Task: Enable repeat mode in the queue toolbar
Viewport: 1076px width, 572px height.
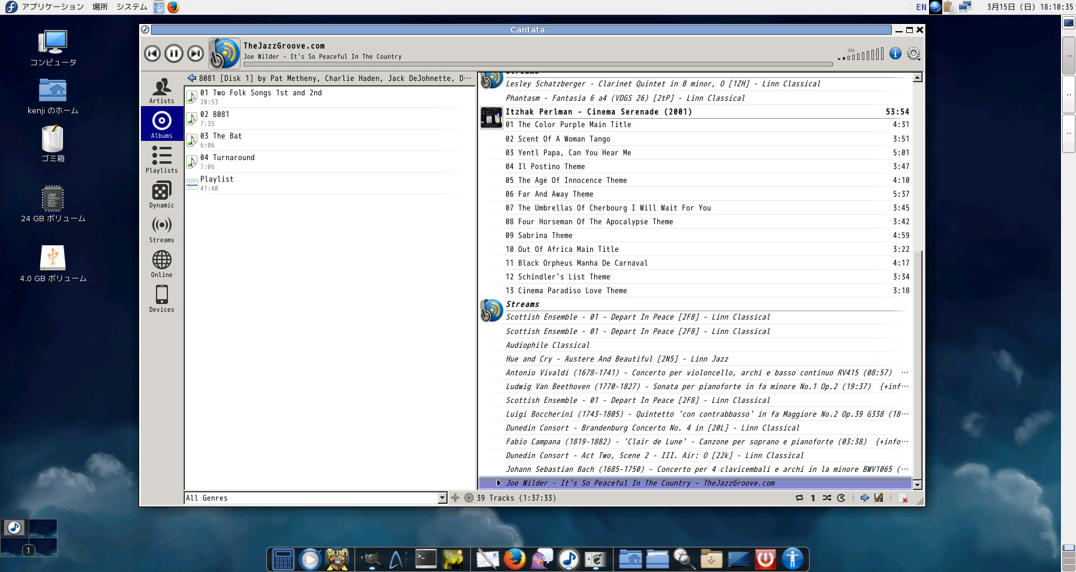Action: [800, 498]
